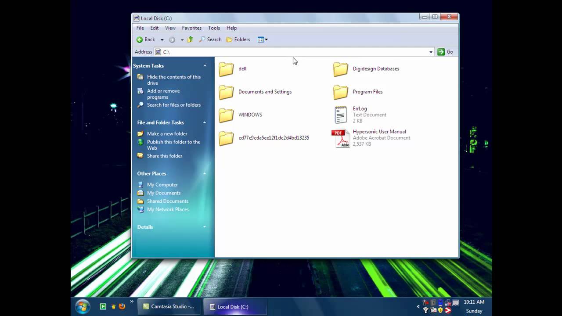
Task: Click the Go button
Action: (445, 52)
